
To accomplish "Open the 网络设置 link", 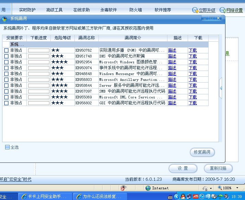I will tap(234, 10).
